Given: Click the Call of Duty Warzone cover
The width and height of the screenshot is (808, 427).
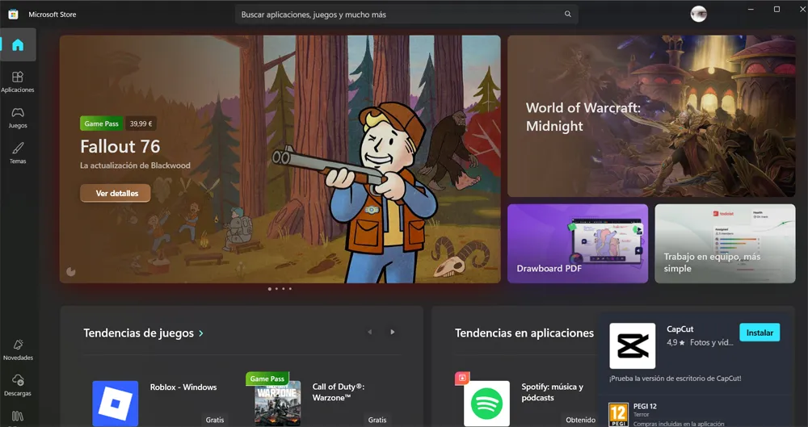Looking at the screenshot, I should (278, 404).
